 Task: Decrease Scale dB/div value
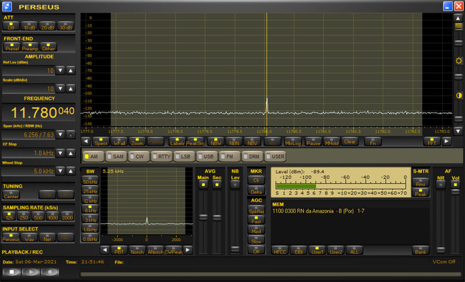(60, 89)
